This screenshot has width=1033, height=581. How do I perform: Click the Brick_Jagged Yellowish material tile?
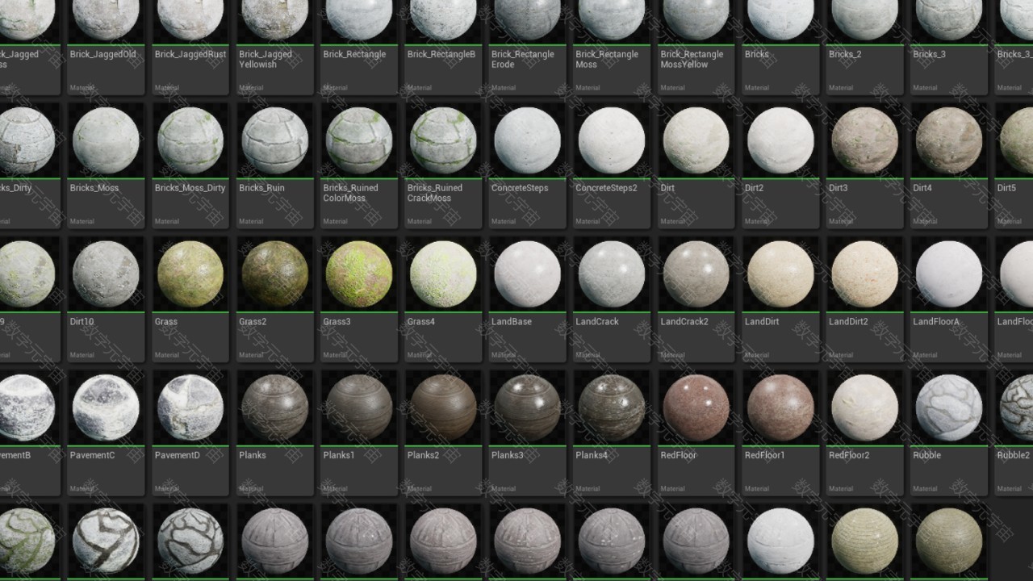pos(274,47)
